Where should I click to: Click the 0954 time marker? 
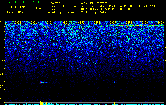click(65, 23)
